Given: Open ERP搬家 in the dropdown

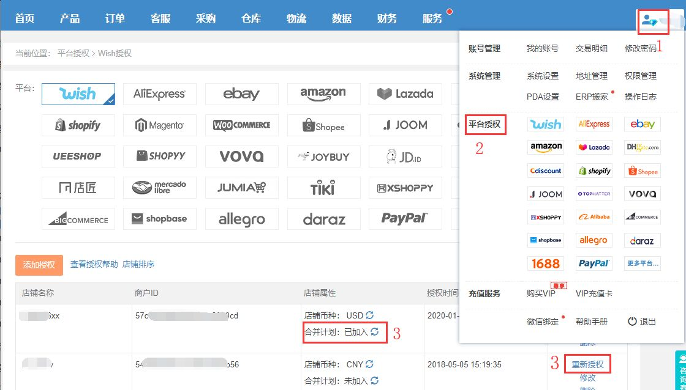Looking at the screenshot, I should pyautogui.click(x=592, y=97).
